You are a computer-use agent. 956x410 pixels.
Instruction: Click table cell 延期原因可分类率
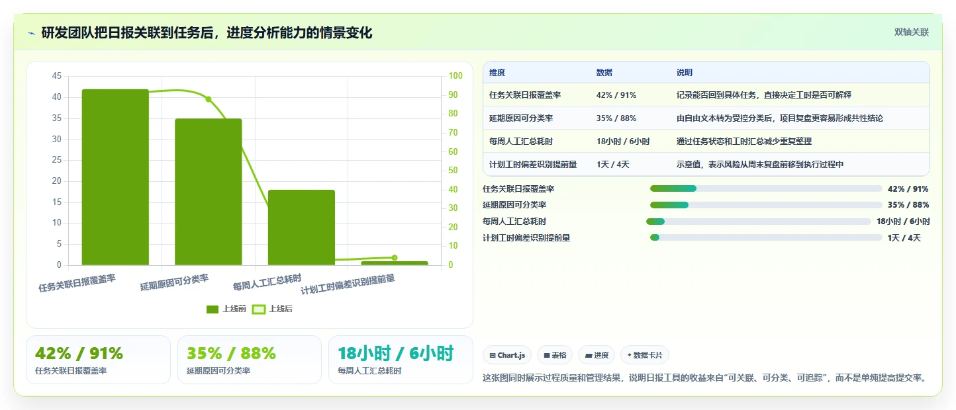[521, 118]
